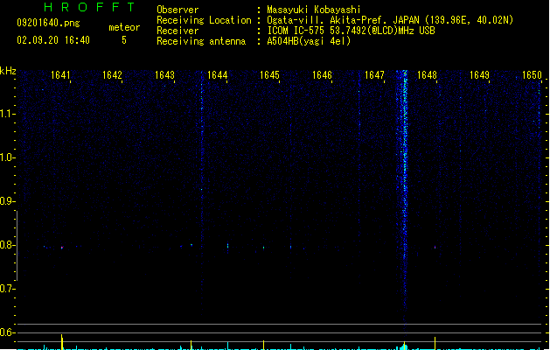The width and height of the screenshot is (550, 350).
Task: Click the 1645 time axis label
Action: coord(269,75)
